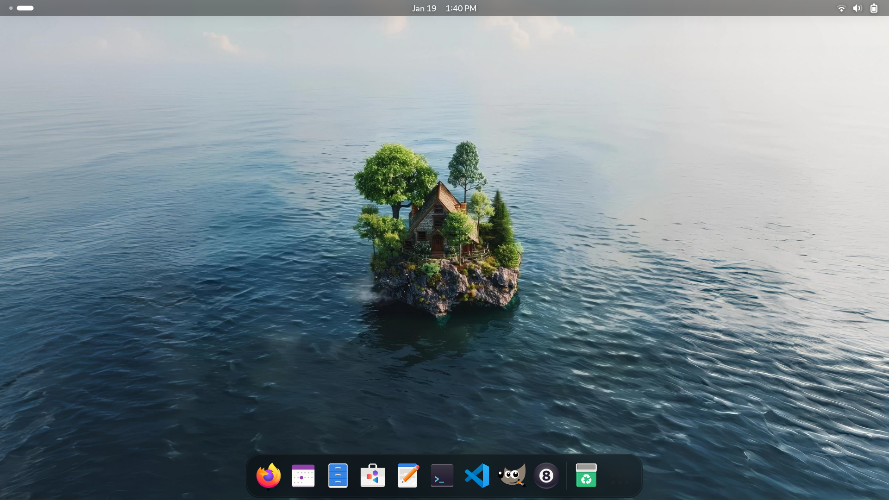Open the Wi-Fi network indicator
This screenshot has width=889, height=500.
pyautogui.click(x=841, y=8)
